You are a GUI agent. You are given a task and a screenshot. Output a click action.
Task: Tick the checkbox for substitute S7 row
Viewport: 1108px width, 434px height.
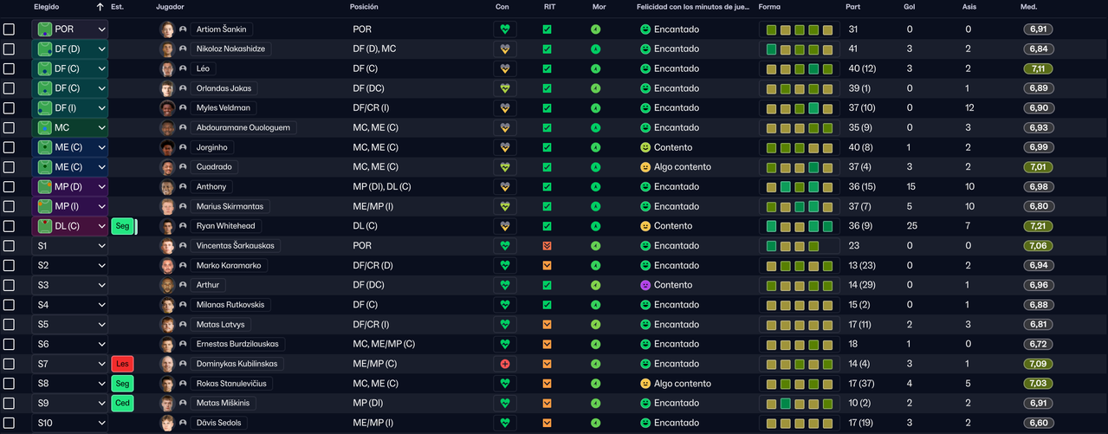(x=9, y=364)
